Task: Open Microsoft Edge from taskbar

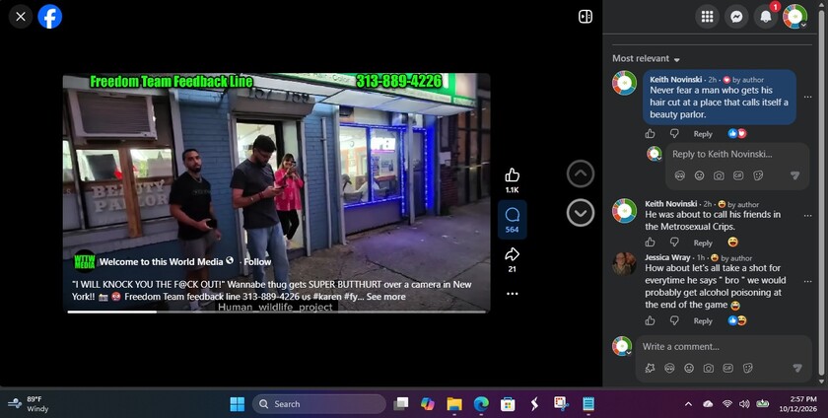Action: pos(481,404)
